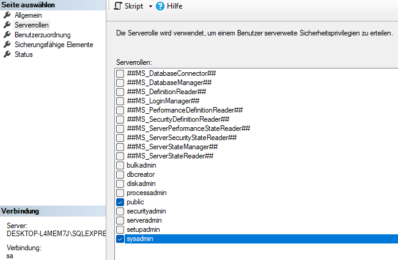Screen dimensions: 398x260
Task: Enable the dbcreator role checkbox
Action: click(120, 174)
